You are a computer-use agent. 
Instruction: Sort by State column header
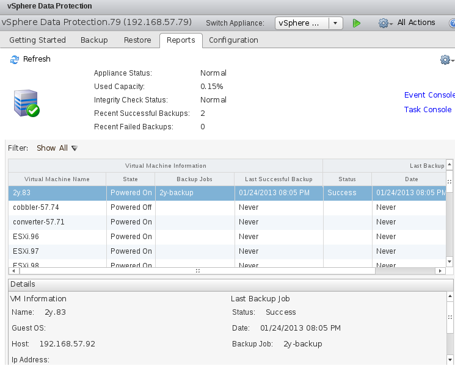[130, 179]
